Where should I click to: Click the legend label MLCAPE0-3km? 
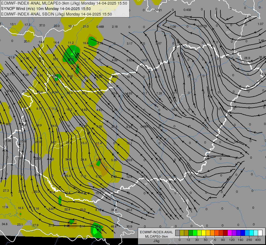click(157, 237)
